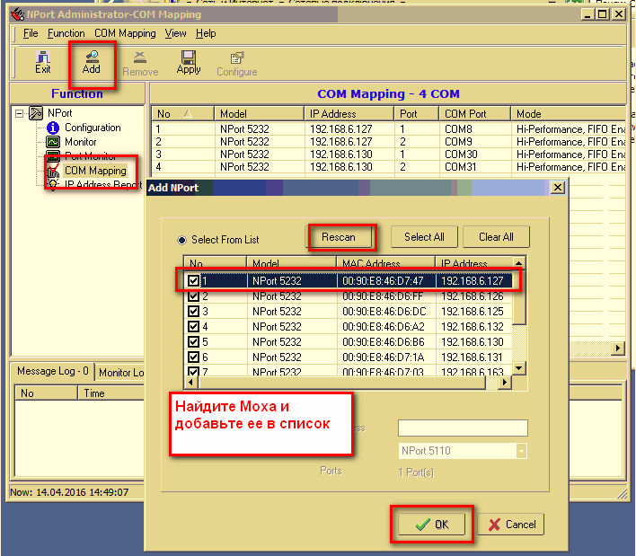
Task: Open COM Mapping in the Function tree
Action: click(94, 171)
